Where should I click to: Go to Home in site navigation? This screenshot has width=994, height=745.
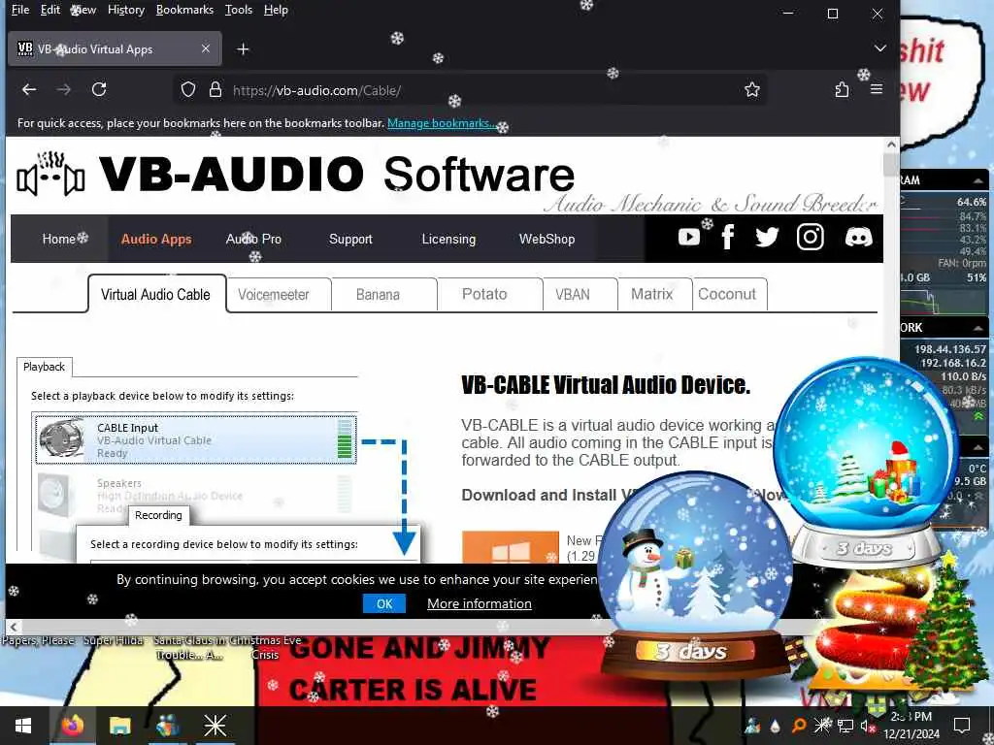pos(59,239)
